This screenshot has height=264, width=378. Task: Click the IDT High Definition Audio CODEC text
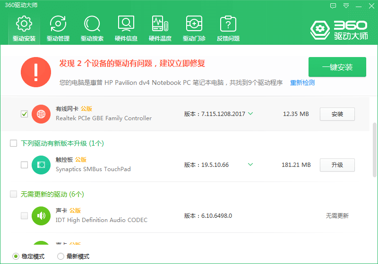point(102,220)
